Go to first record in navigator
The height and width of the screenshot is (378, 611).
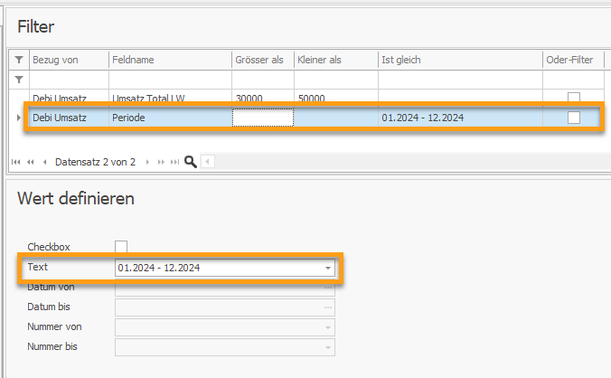(16, 162)
